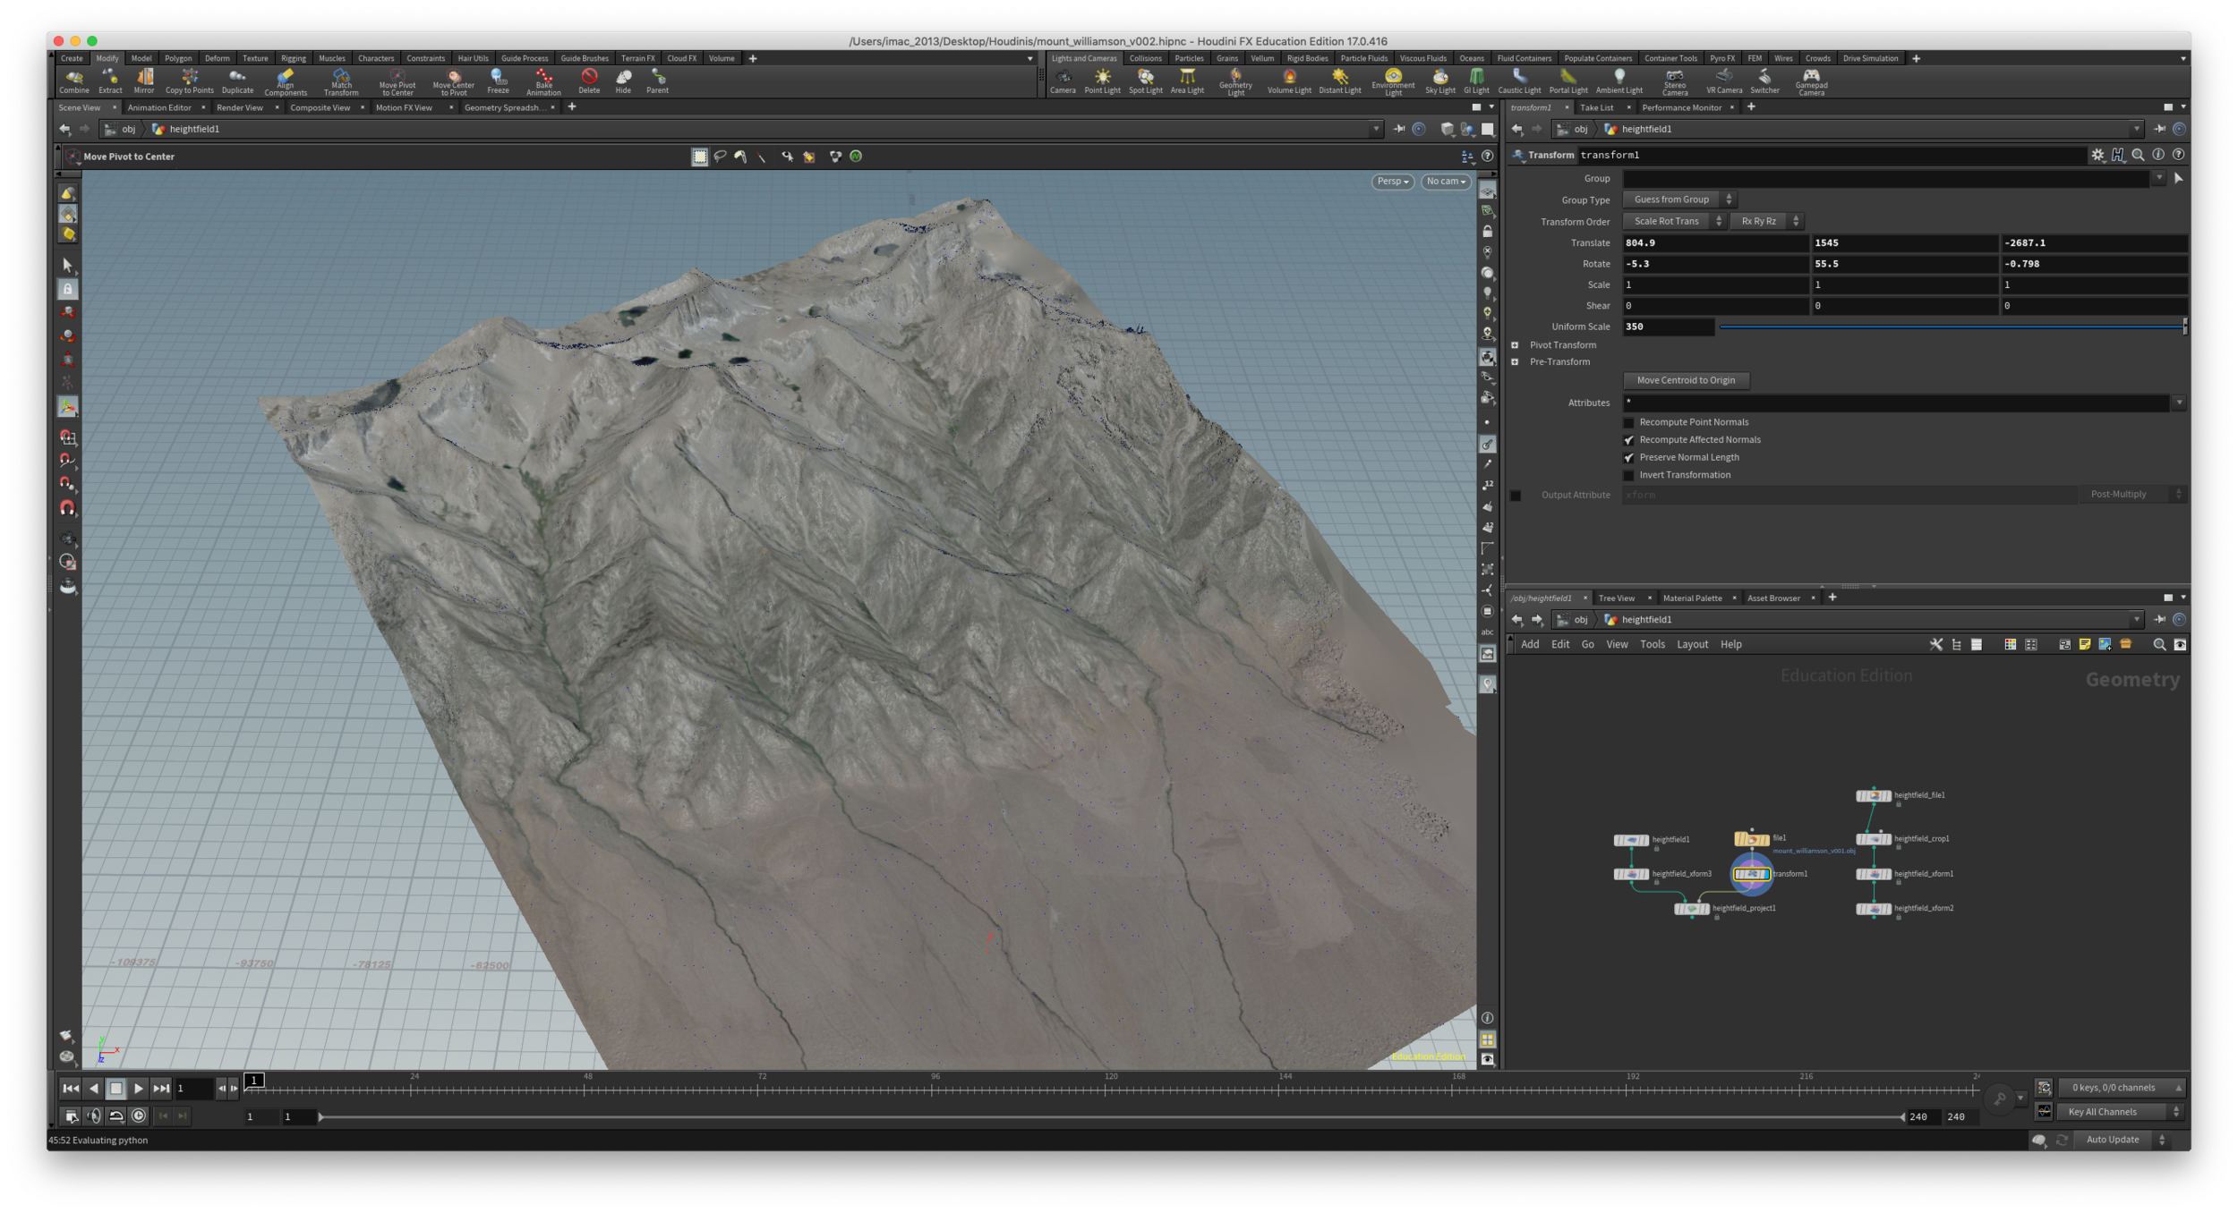Click the Gamepad Camera shelf tool
This screenshot has width=2238, height=1213.
[x=1811, y=82]
